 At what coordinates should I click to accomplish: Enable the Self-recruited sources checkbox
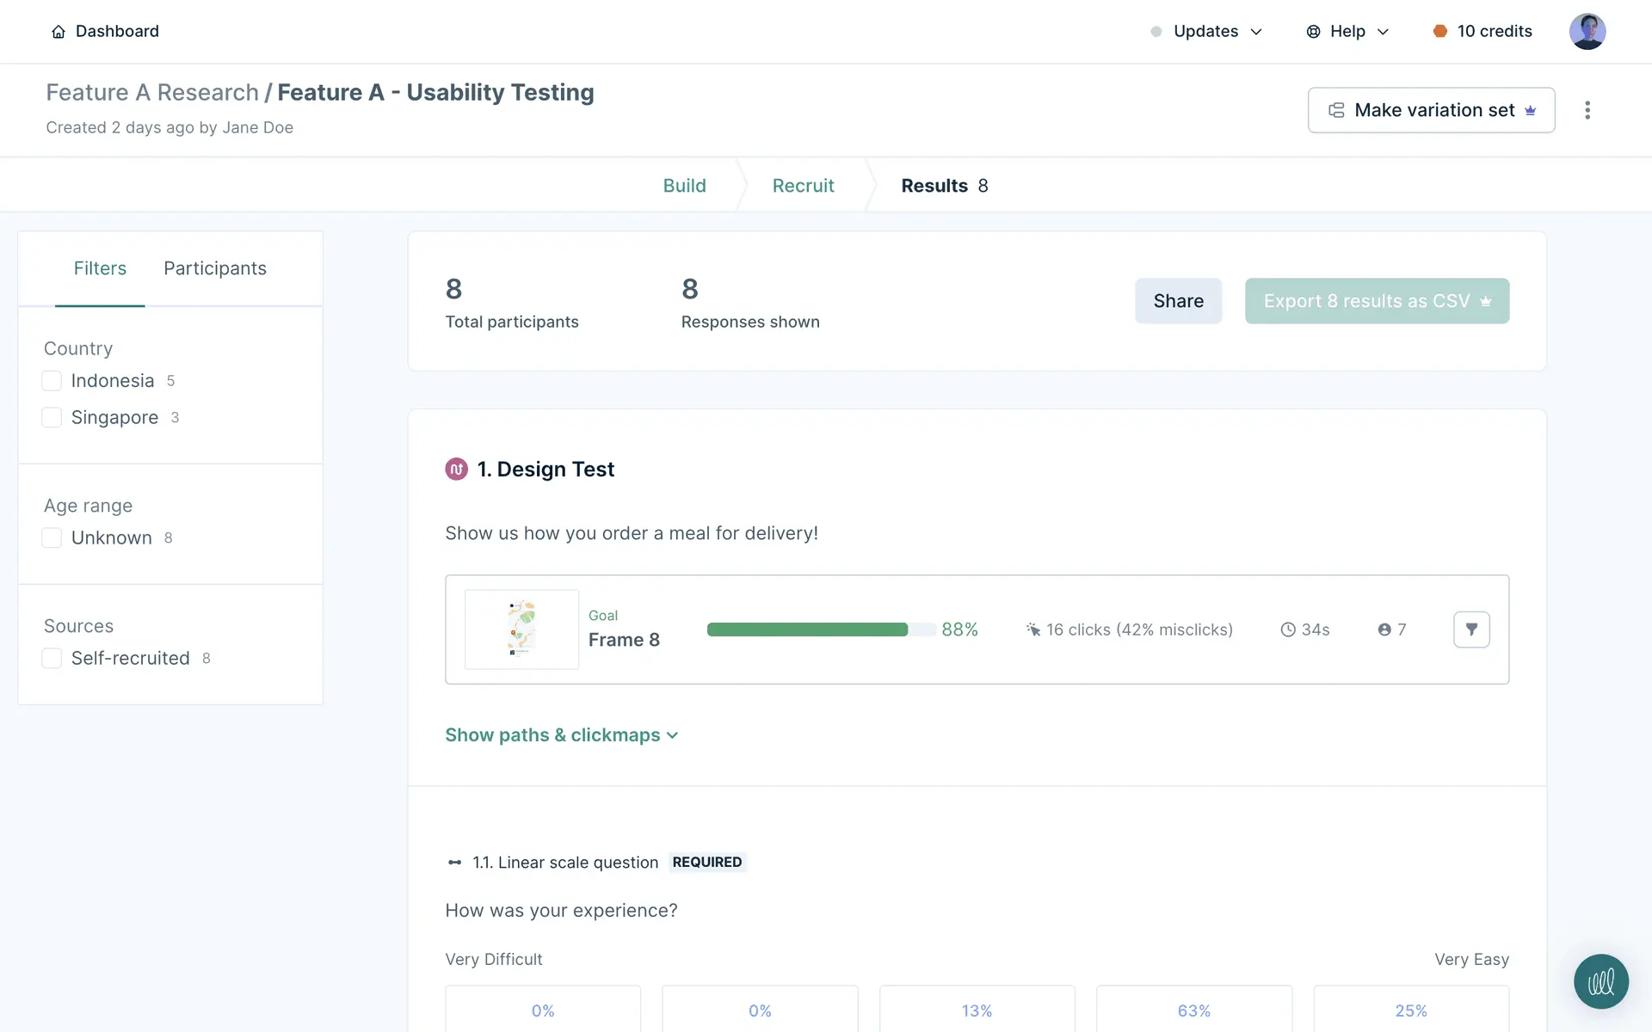coord(52,659)
